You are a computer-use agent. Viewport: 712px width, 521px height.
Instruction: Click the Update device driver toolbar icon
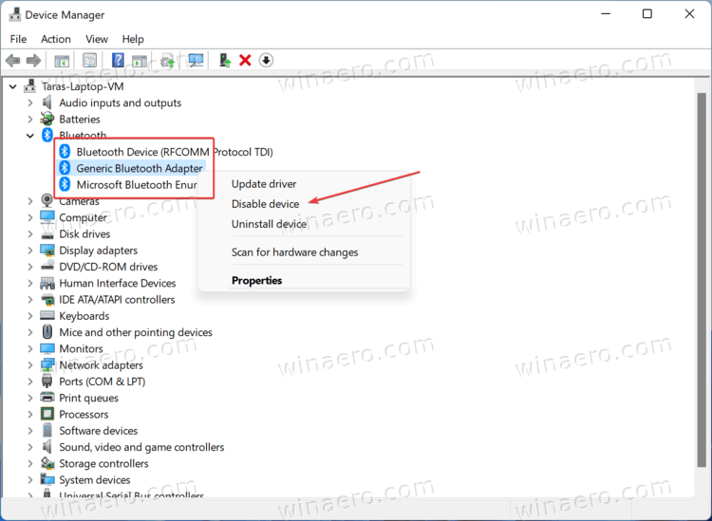coord(225,60)
